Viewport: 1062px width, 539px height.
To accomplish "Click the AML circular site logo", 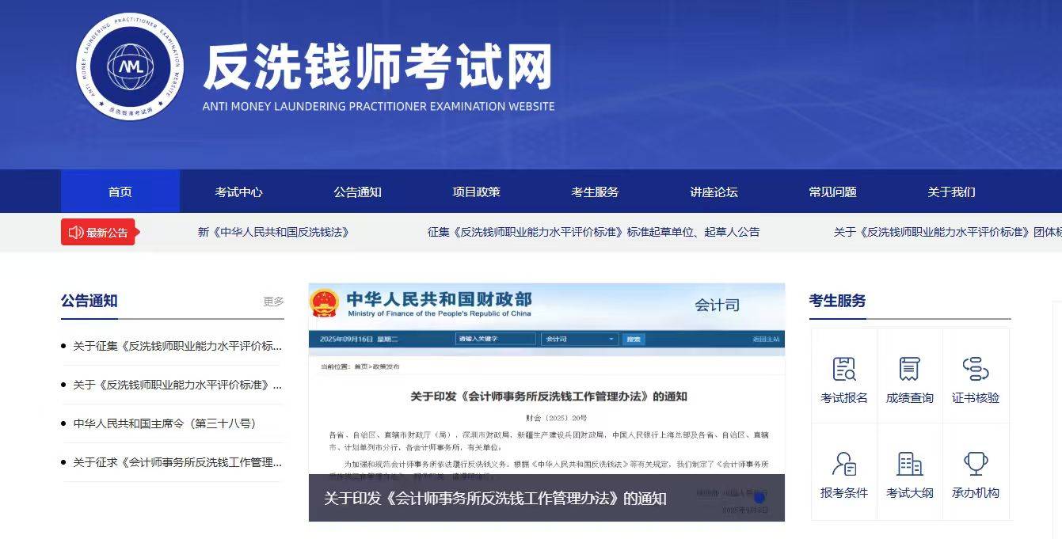I will pos(129,66).
